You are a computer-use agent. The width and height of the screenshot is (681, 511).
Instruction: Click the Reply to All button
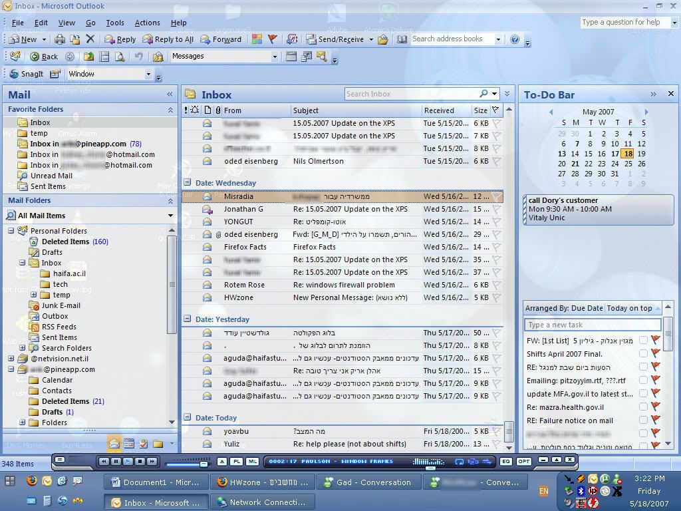[x=168, y=39]
